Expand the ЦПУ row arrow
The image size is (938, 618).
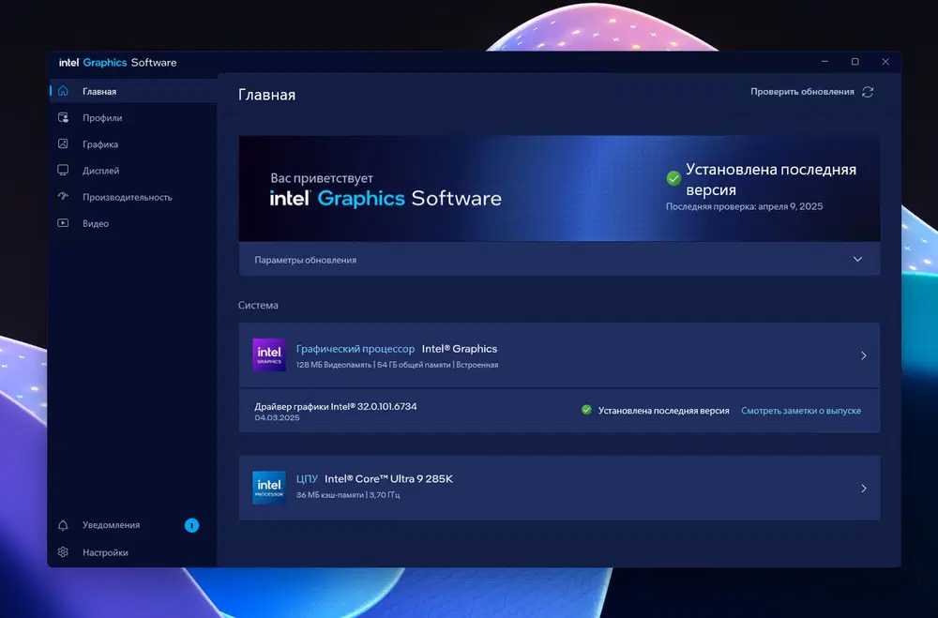point(863,489)
